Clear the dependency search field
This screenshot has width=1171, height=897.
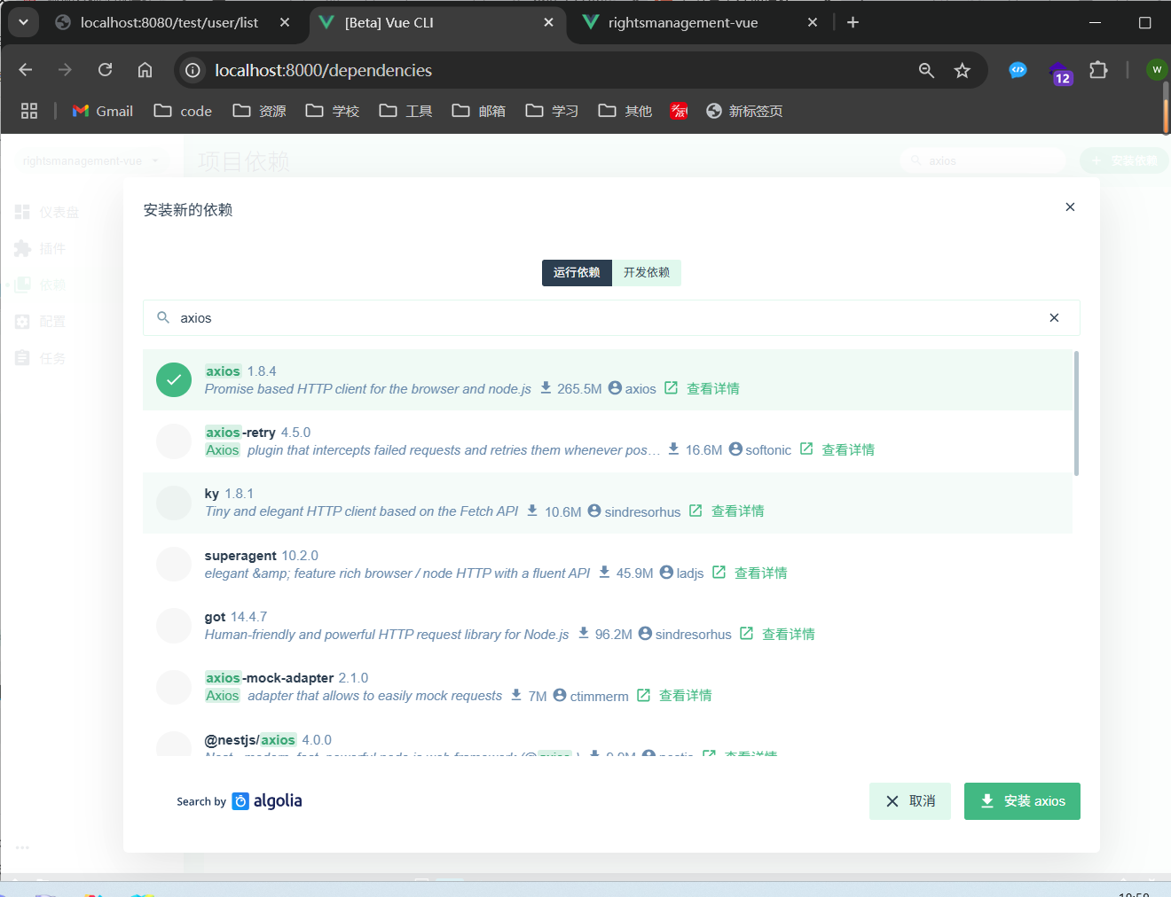(x=1054, y=318)
